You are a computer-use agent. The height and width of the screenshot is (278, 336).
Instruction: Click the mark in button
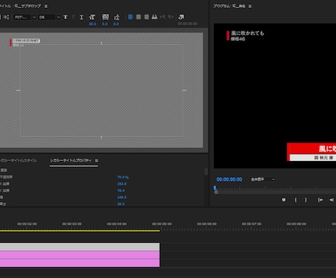coord(296,200)
